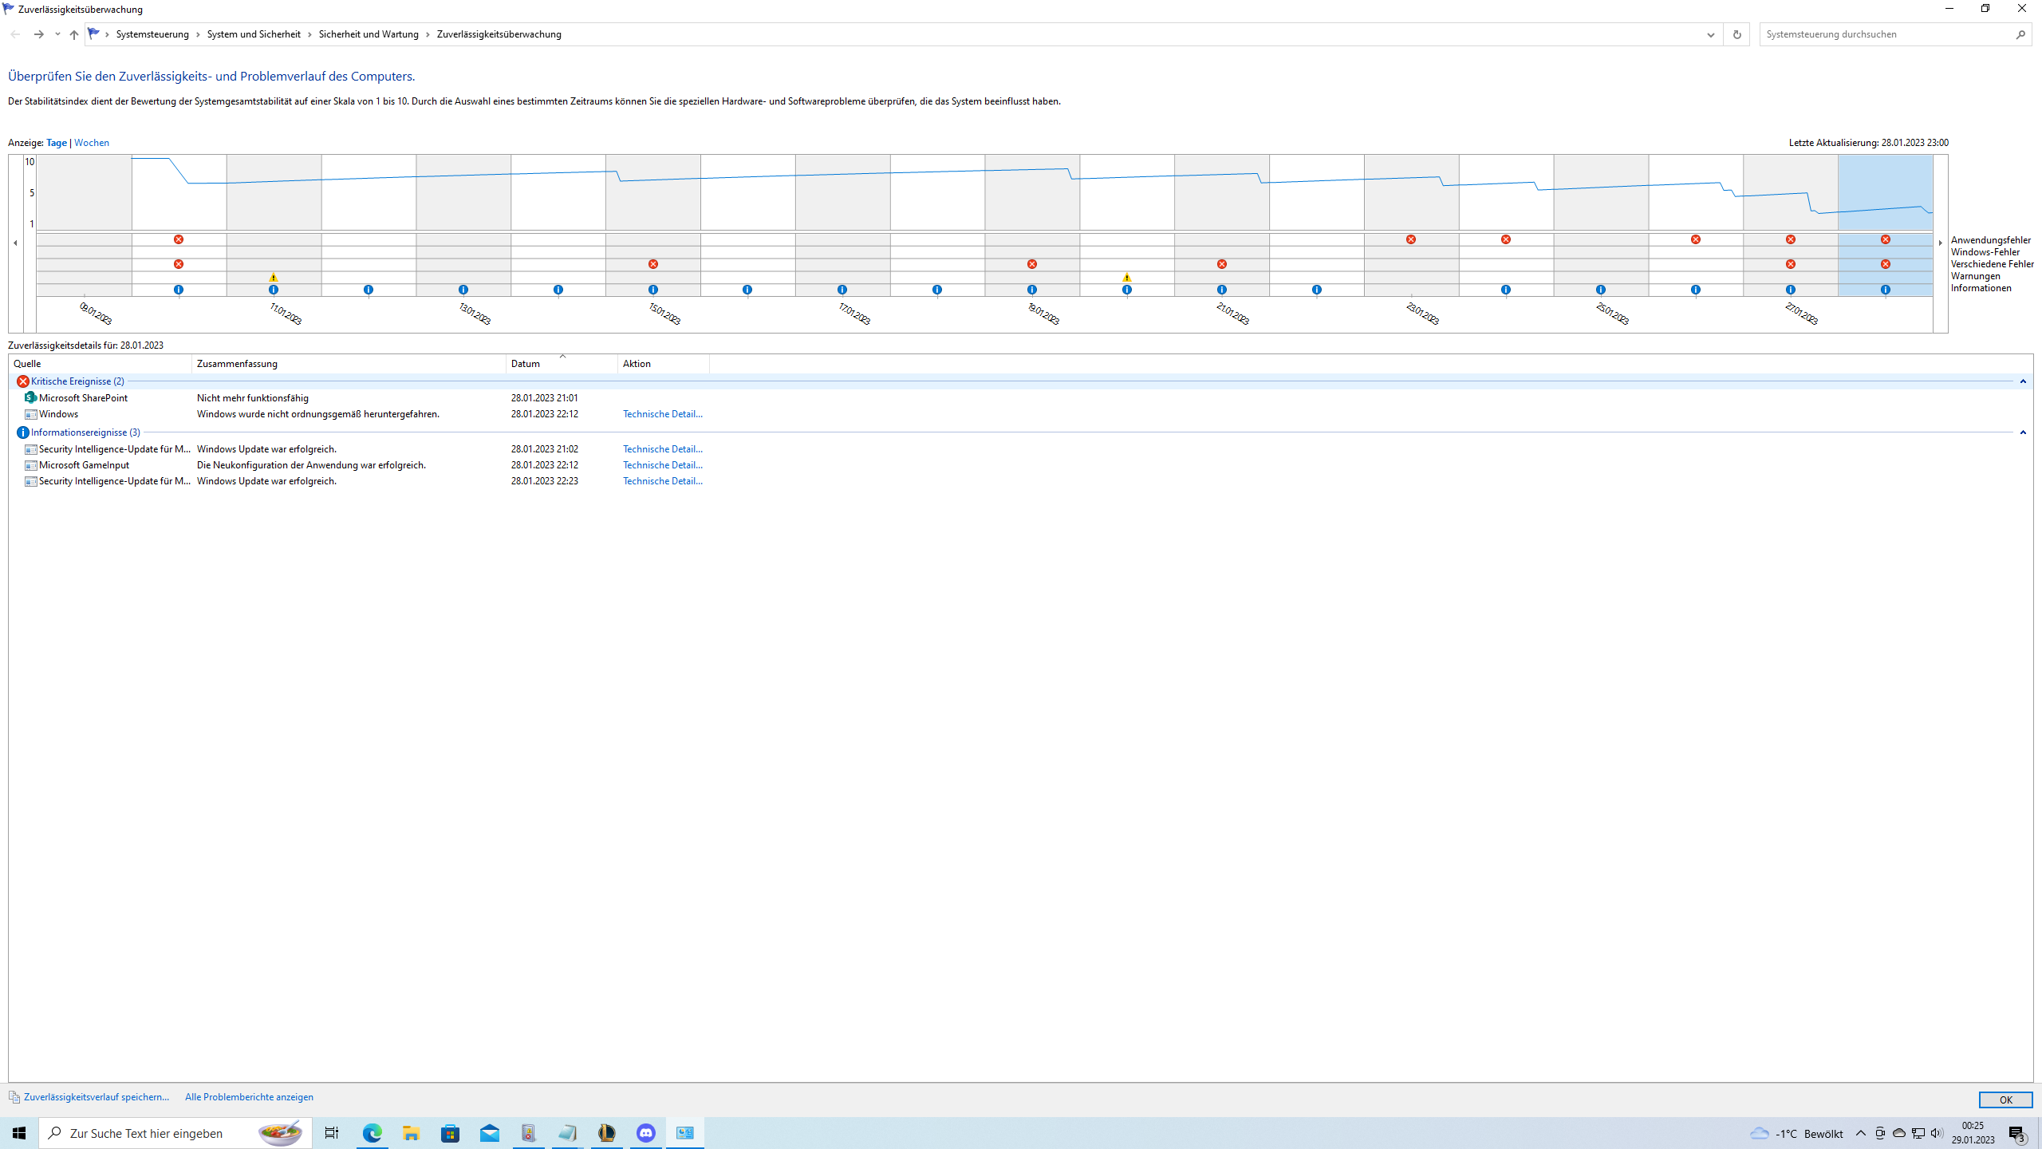Click the volume icon in system tray
2042x1149 pixels.
click(x=1937, y=1133)
